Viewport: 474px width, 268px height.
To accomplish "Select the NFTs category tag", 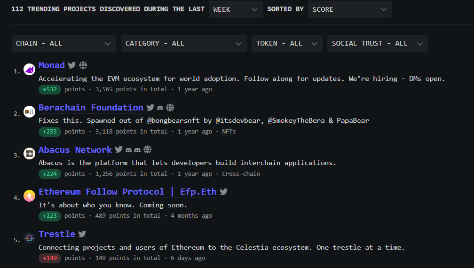I will click(229, 132).
